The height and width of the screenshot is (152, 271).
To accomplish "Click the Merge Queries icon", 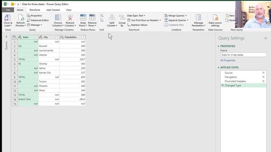I will click(x=166, y=16).
